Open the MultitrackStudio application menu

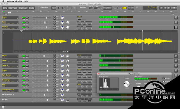point(14,1)
